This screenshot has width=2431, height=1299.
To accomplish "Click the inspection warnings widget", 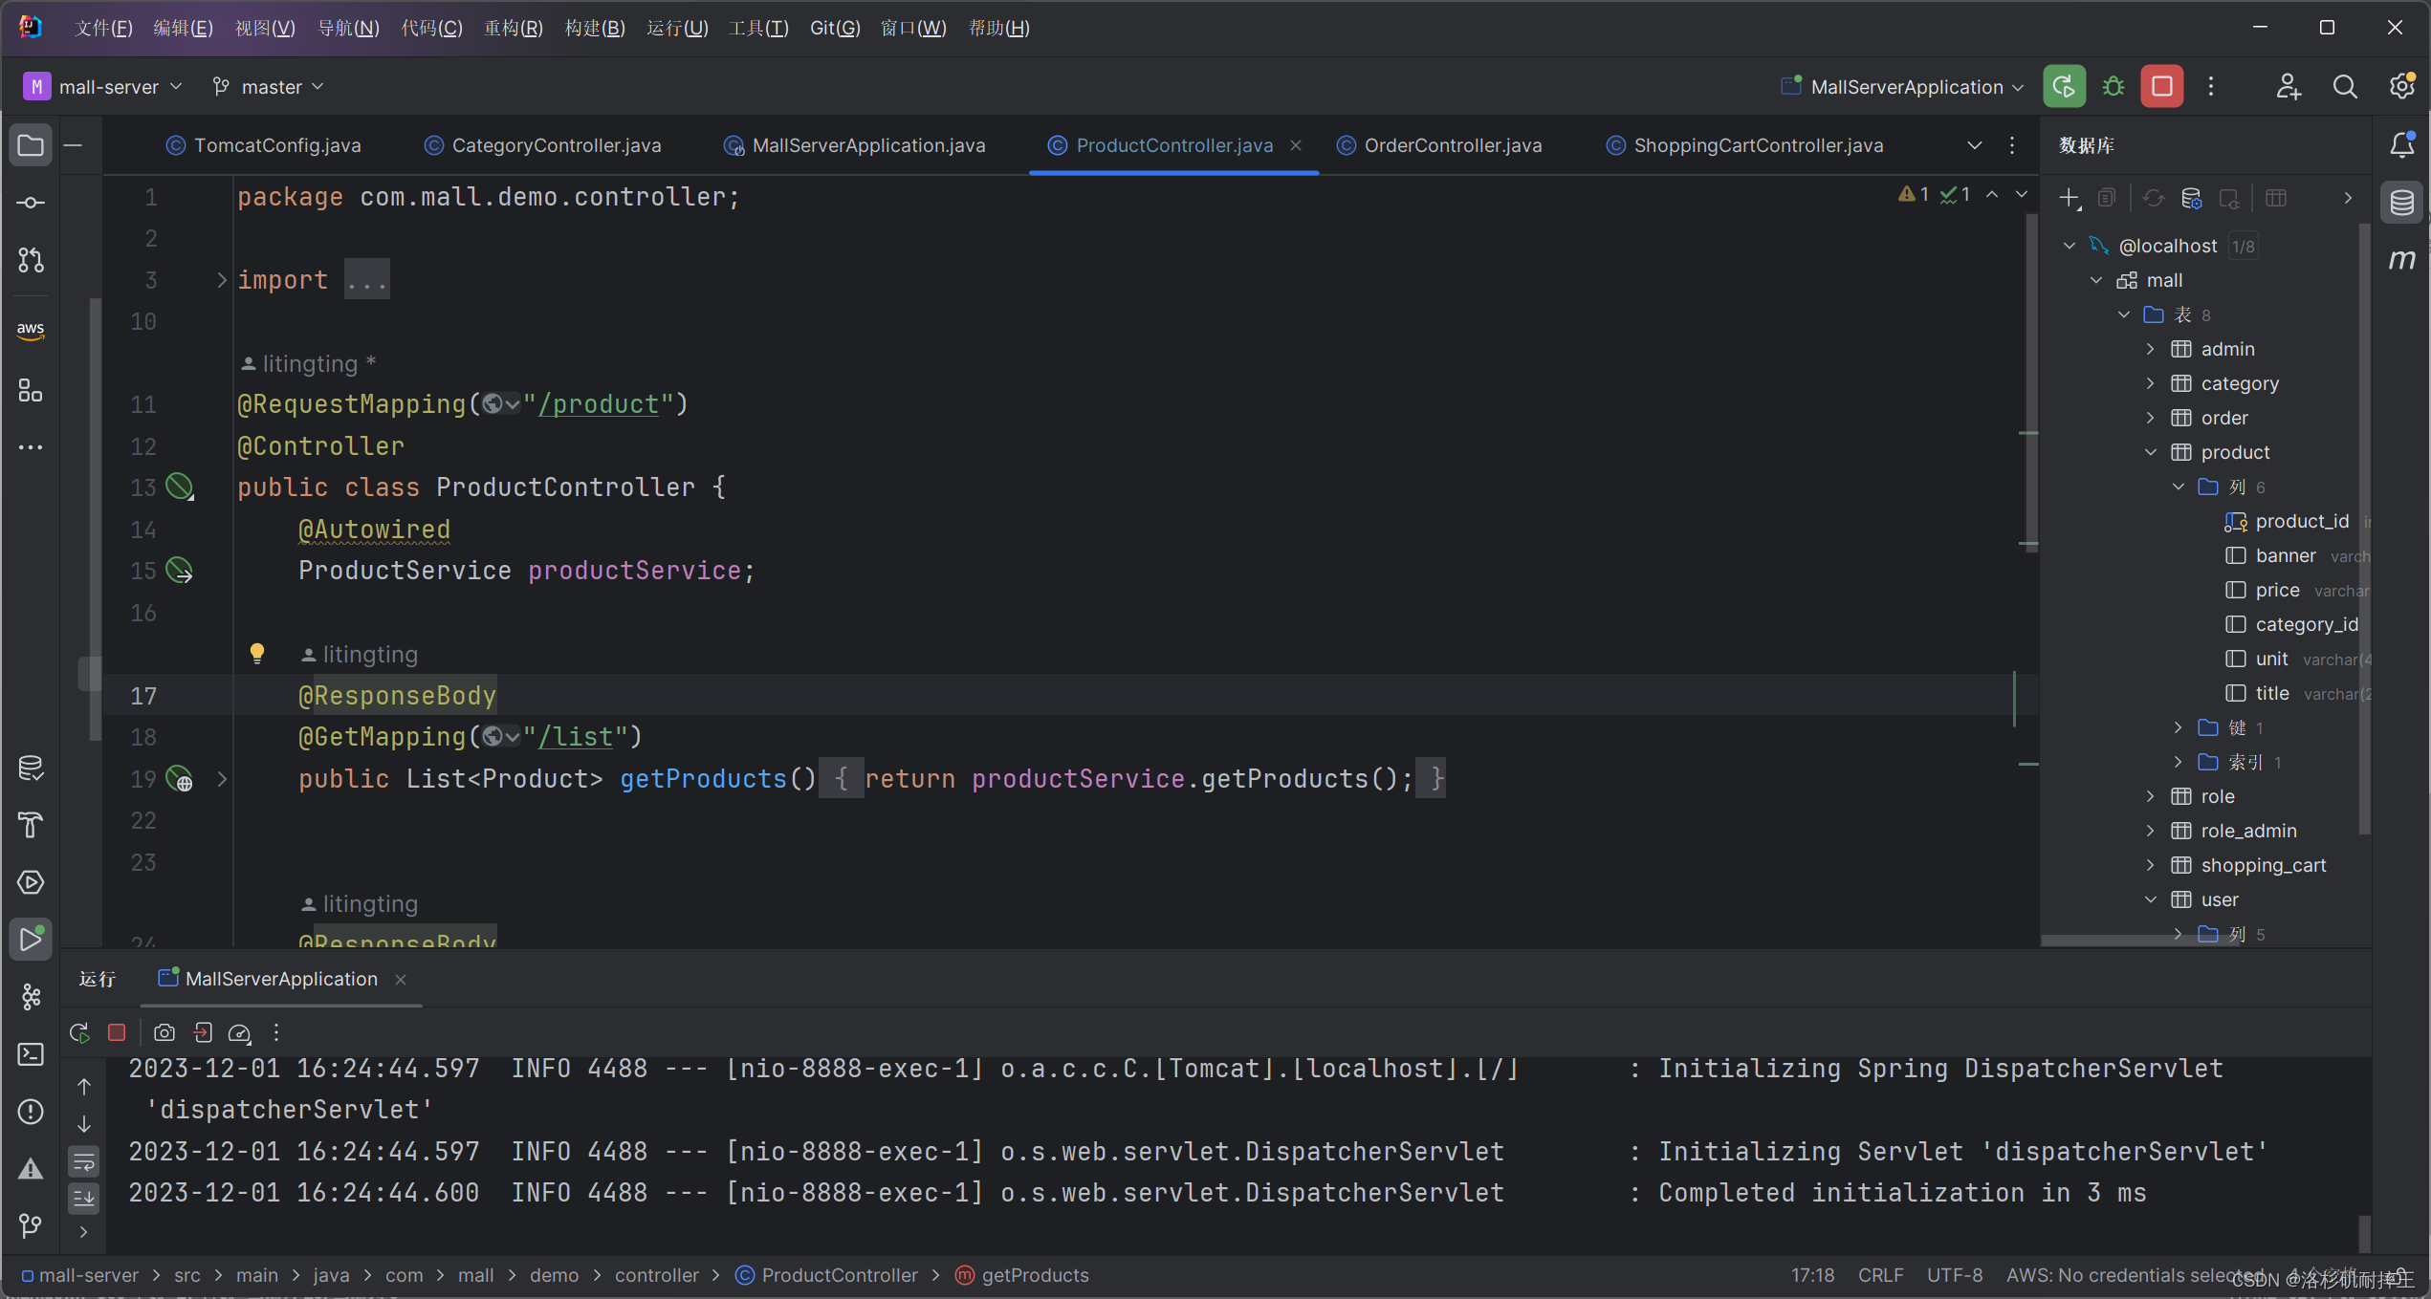I will (1934, 195).
